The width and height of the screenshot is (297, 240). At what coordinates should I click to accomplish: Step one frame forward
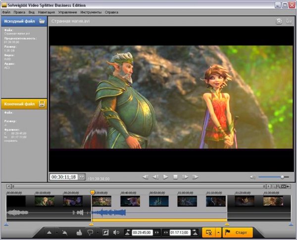[185, 177]
